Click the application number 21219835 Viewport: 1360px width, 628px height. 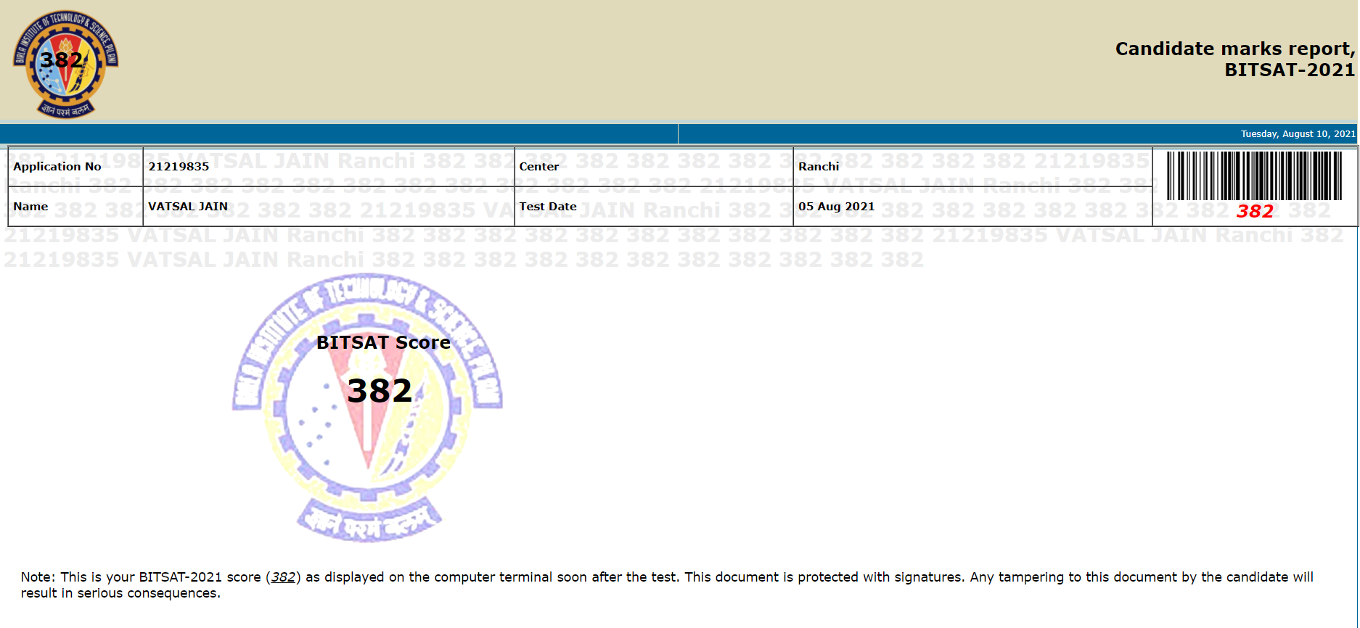tap(179, 167)
